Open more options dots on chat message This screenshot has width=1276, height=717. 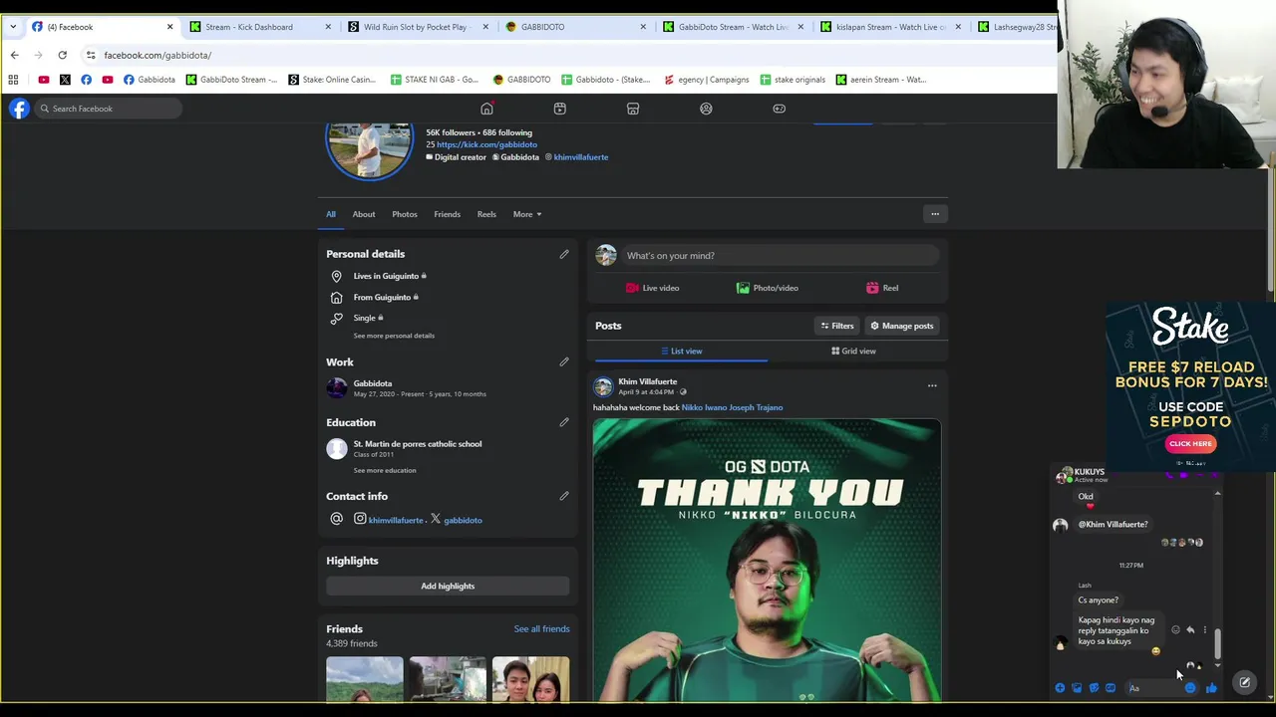(1204, 629)
